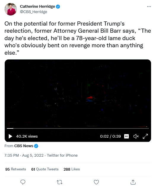Viewport: 154px width, 187px height.
Task: Open the @CBS_Herridge handle link
Action: tap(34, 12)
